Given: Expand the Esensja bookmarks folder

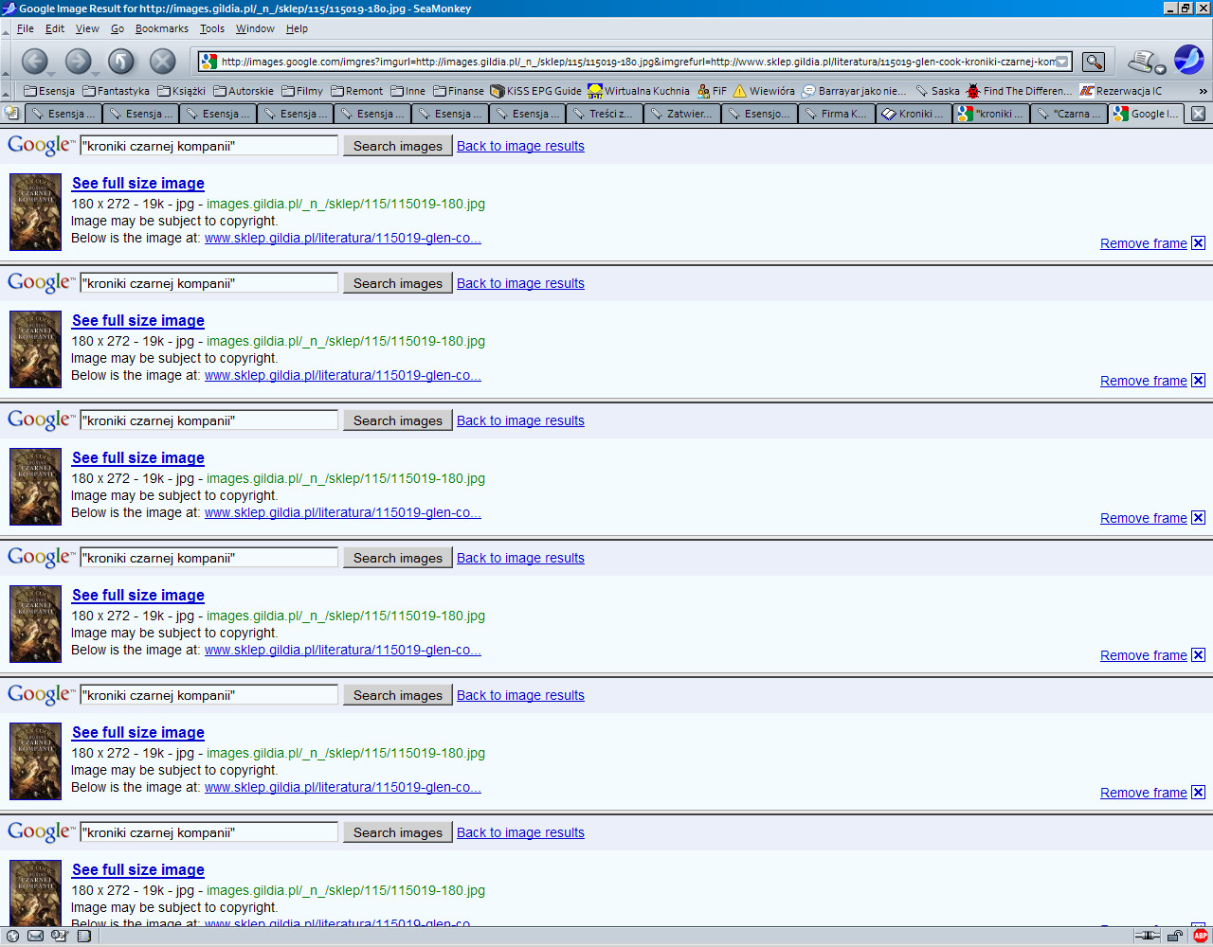Looking at the screenshot, I should 49,91.
